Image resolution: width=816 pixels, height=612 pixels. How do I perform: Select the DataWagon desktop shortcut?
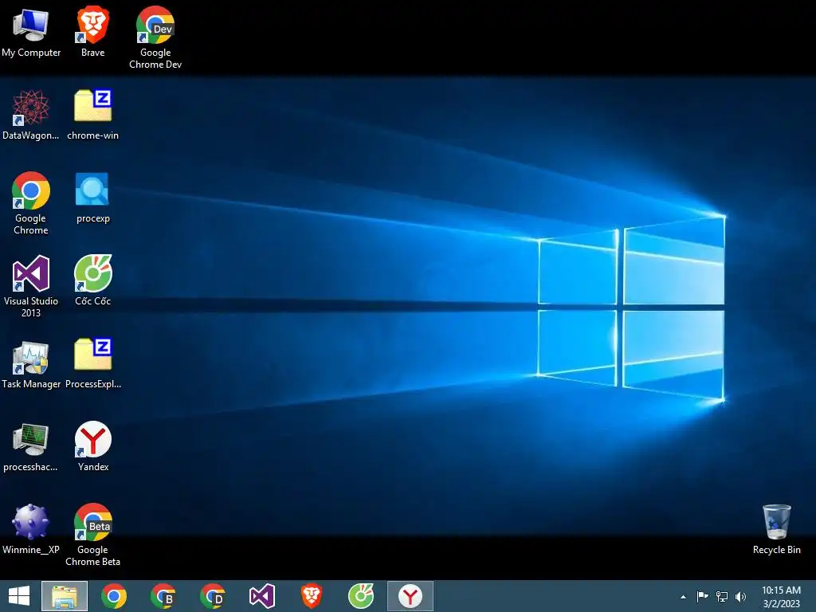click(31, 116)
